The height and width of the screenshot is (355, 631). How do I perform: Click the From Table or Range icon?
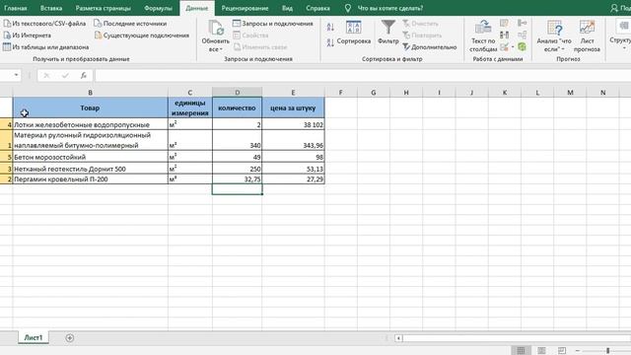point(7,47)
